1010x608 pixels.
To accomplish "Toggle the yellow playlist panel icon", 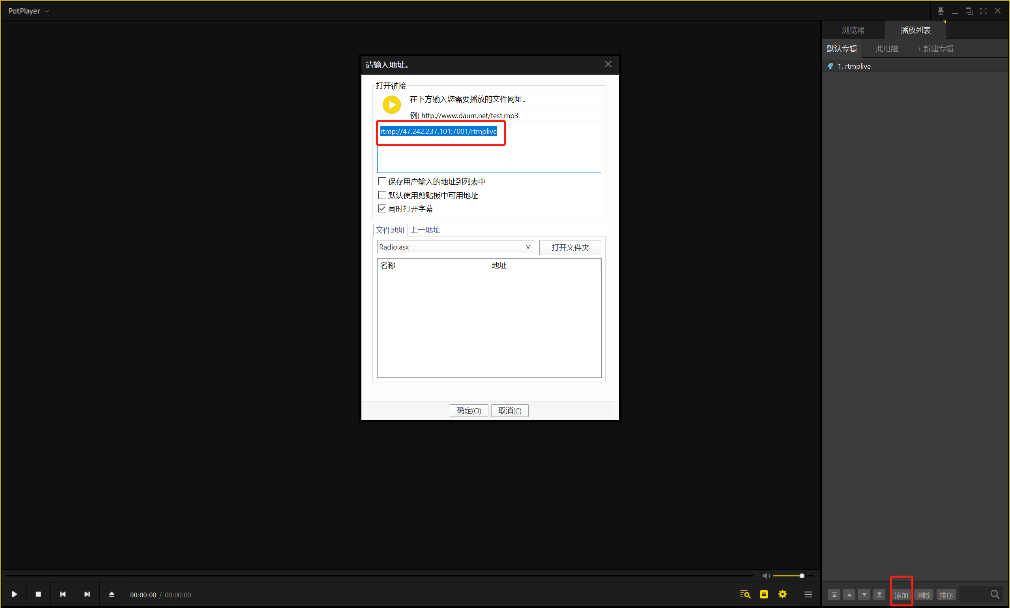I will click(764, 594).
